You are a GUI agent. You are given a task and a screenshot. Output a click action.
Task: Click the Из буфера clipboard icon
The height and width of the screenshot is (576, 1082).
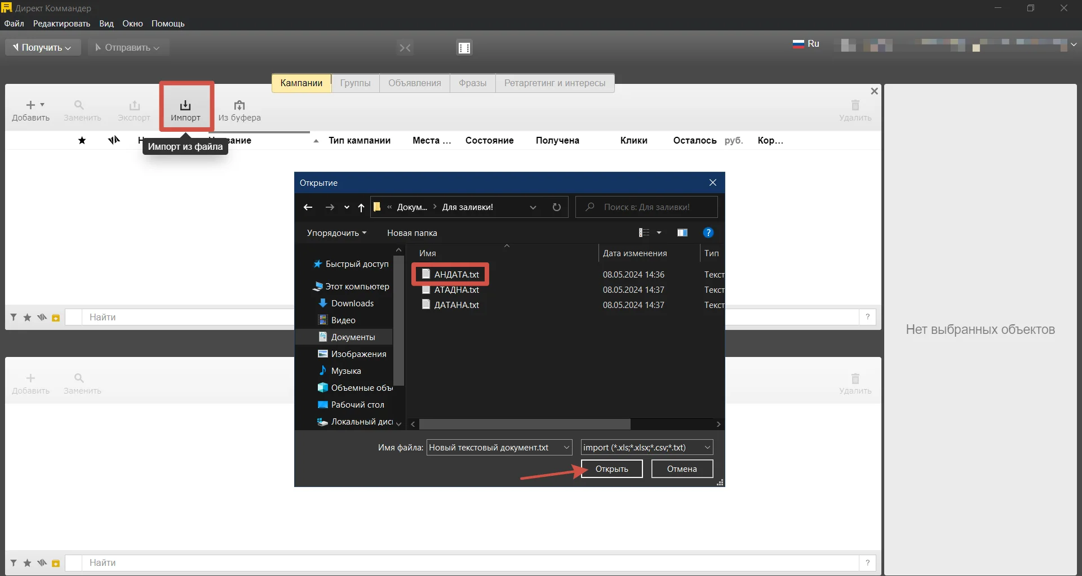click(x=240, y=105)
